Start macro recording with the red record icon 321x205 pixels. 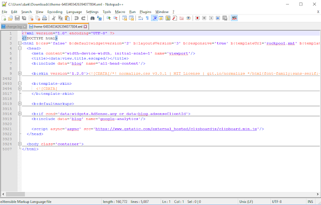197,18
